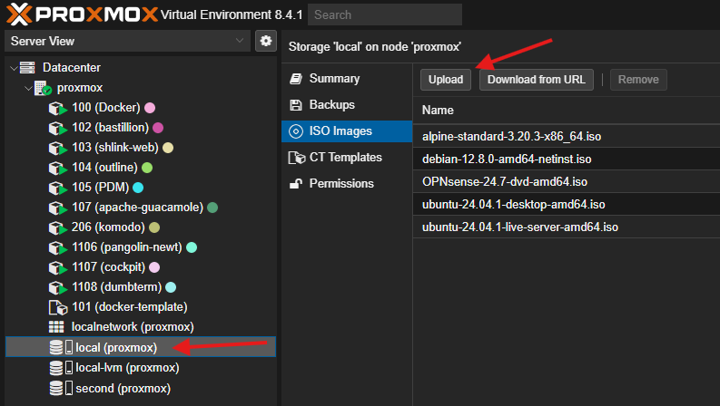This screenshot has height=406, width=720.
Task: Select container icon for 103 (shlink-web)
Action: pyautogui.click(x=58, y=148)
